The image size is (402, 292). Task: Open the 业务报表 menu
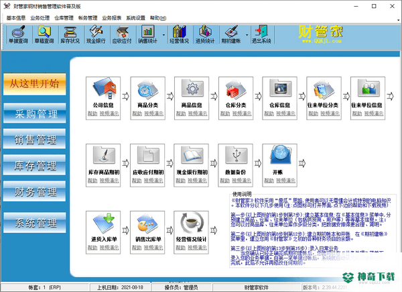[x=111, y=17]
